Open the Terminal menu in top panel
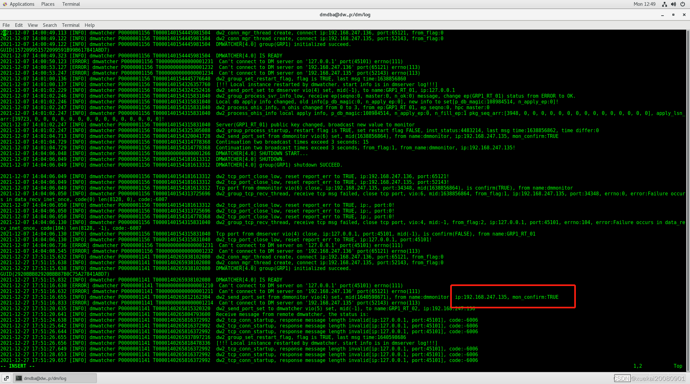The width and height of the screenshot is (690, 384). 71,4
